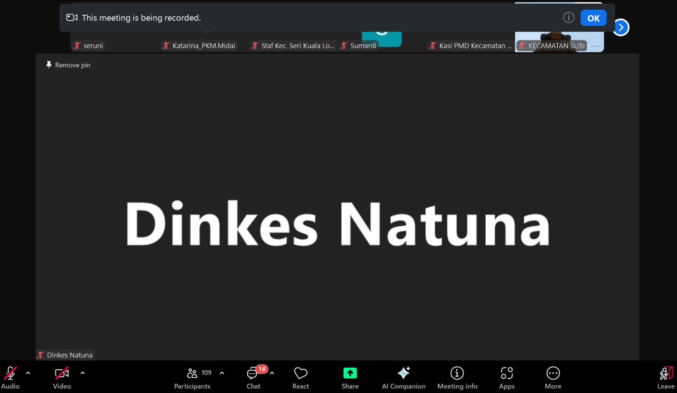The image size is (677, 393).
Task: Leave the meeting
Action: click(x=666, y=377)
